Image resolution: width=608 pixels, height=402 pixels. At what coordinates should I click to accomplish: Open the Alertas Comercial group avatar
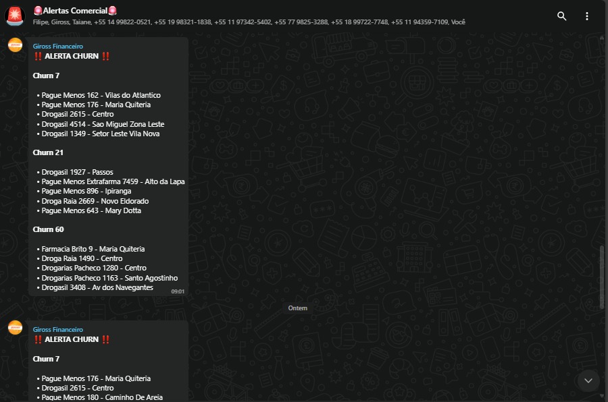[15, 16]
